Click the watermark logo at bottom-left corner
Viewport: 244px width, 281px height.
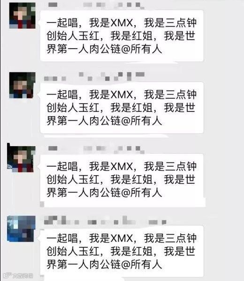point(18,275)
